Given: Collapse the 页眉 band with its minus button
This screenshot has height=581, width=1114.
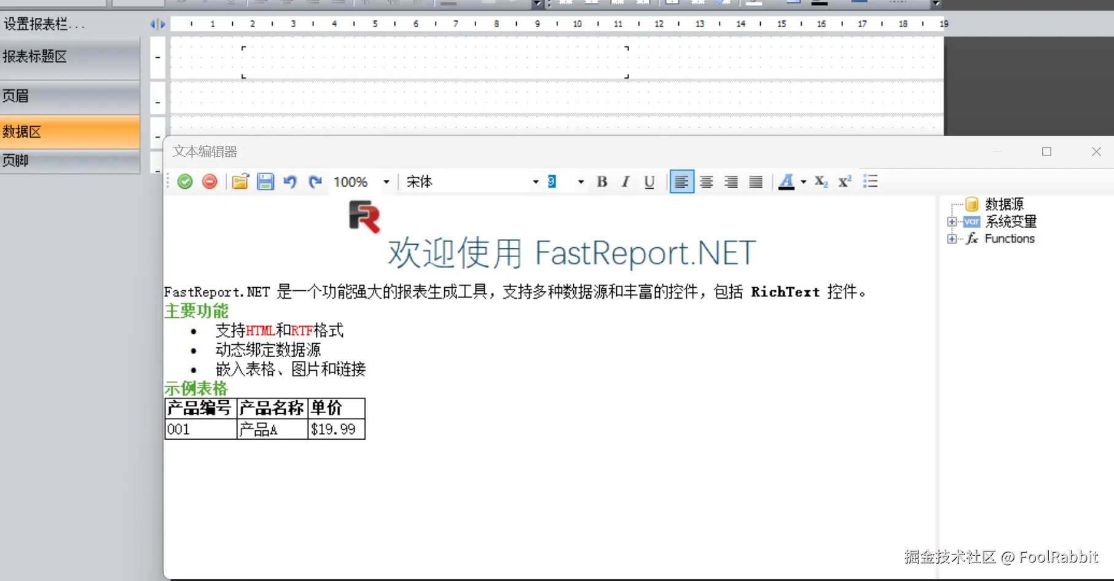Looking at the screenshot, I should 158,102.
